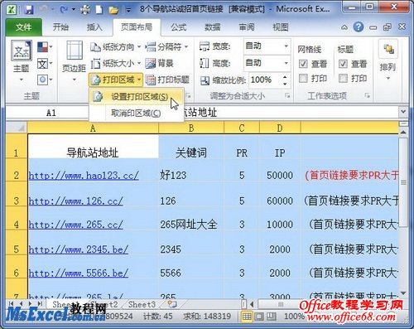This screenshot has width=414, height=329.
Task: Minimize the ribbon with the caret icon
Action: click(344, 27)
